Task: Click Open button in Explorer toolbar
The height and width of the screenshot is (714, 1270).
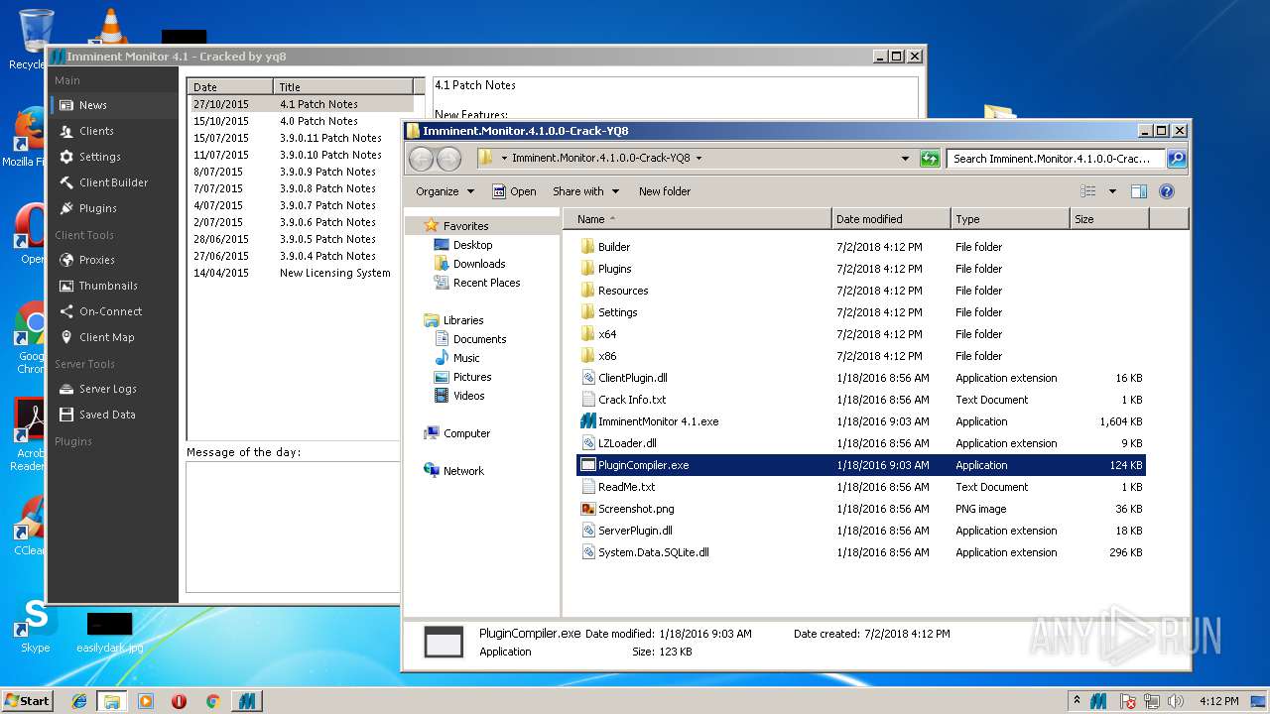Action: 514,191
